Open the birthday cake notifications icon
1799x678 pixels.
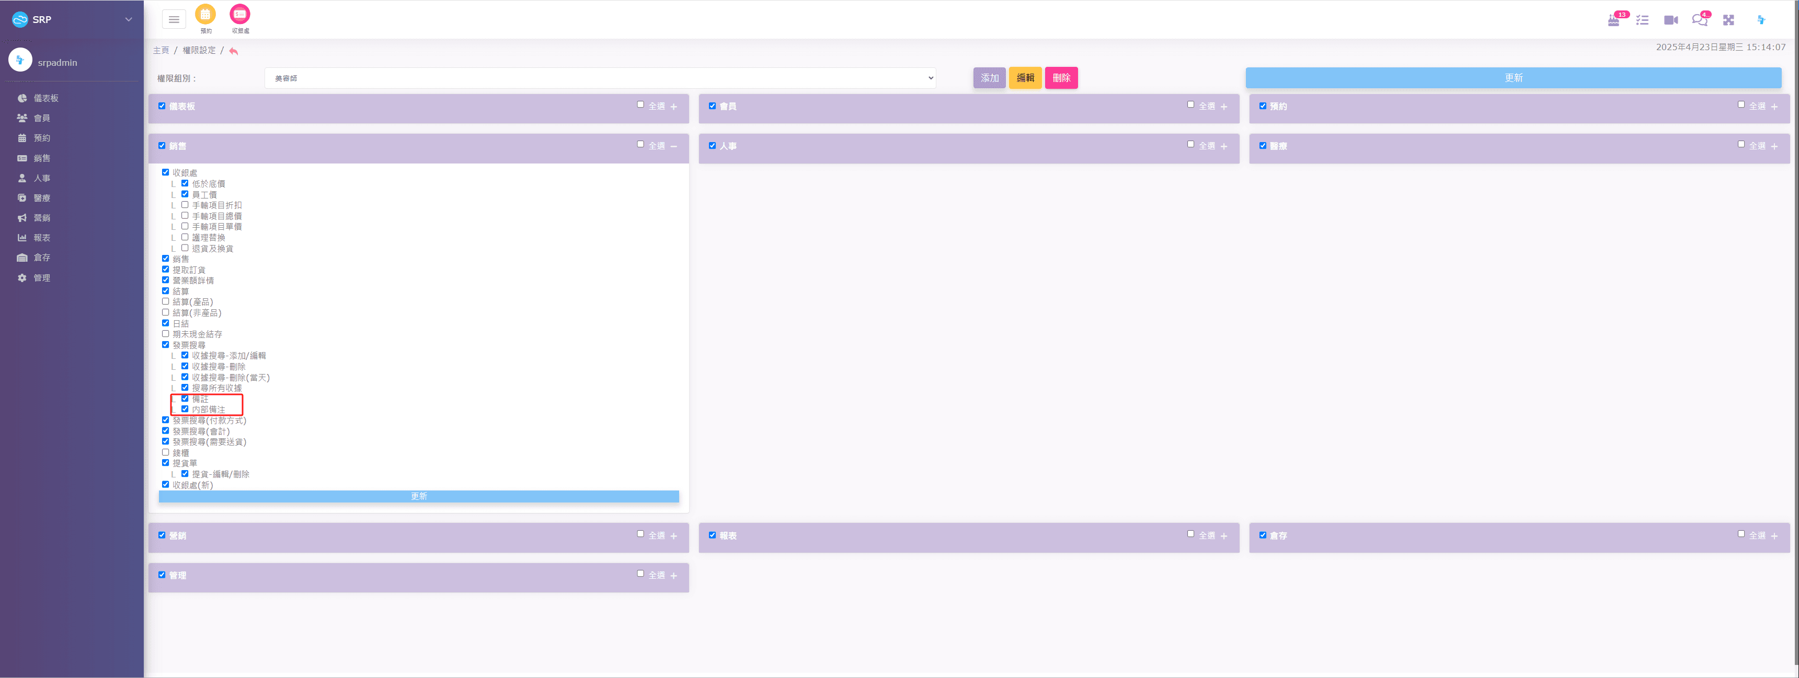[x=1613, y=20]
